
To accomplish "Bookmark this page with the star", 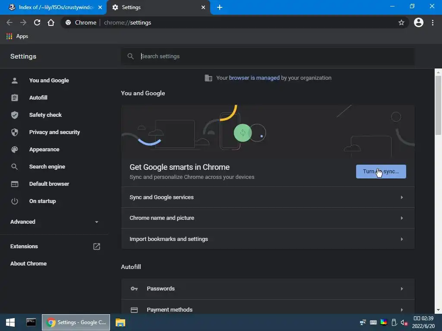I will point(401,22).
